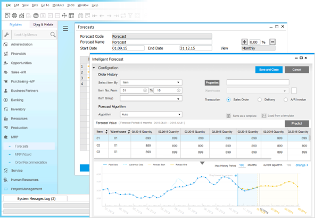The image size is (315, 218).
Task: Tick the checkbox beside the Warehouse dropdown
Action: point(294,90)
